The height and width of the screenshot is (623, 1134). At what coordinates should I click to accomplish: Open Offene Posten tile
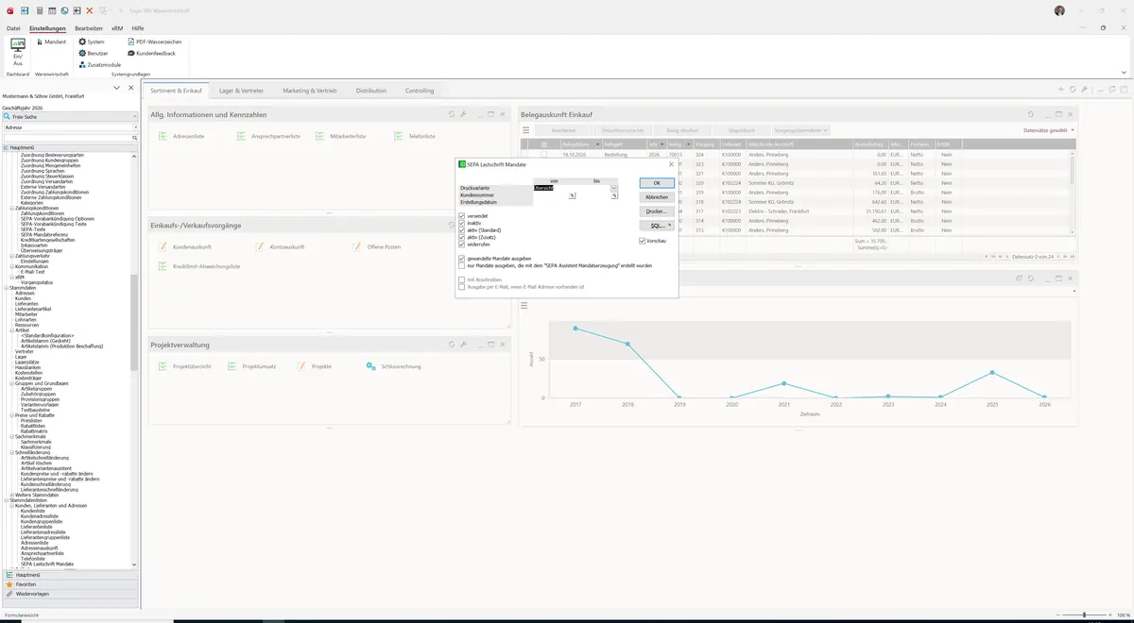377,246
